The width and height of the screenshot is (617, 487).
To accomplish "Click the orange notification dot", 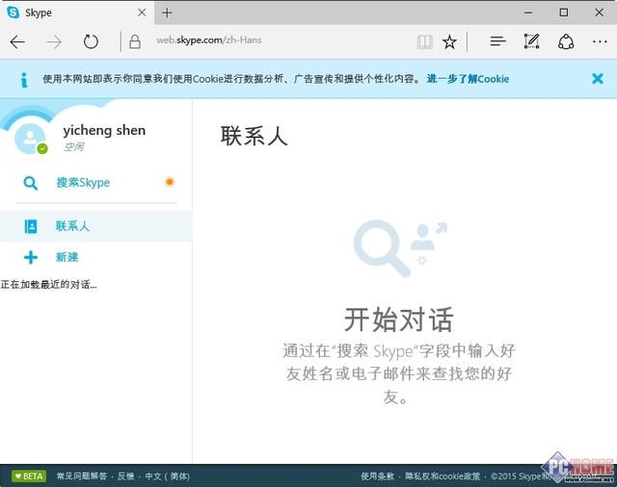I will click(170, 182).
